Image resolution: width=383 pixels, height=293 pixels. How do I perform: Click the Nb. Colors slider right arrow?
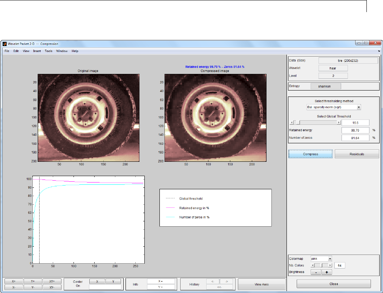pyautogui.click(x=330, y=265)
